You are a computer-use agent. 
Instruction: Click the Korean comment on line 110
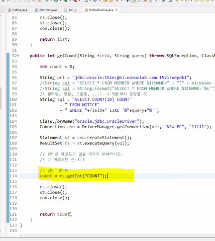coord(81,154)
